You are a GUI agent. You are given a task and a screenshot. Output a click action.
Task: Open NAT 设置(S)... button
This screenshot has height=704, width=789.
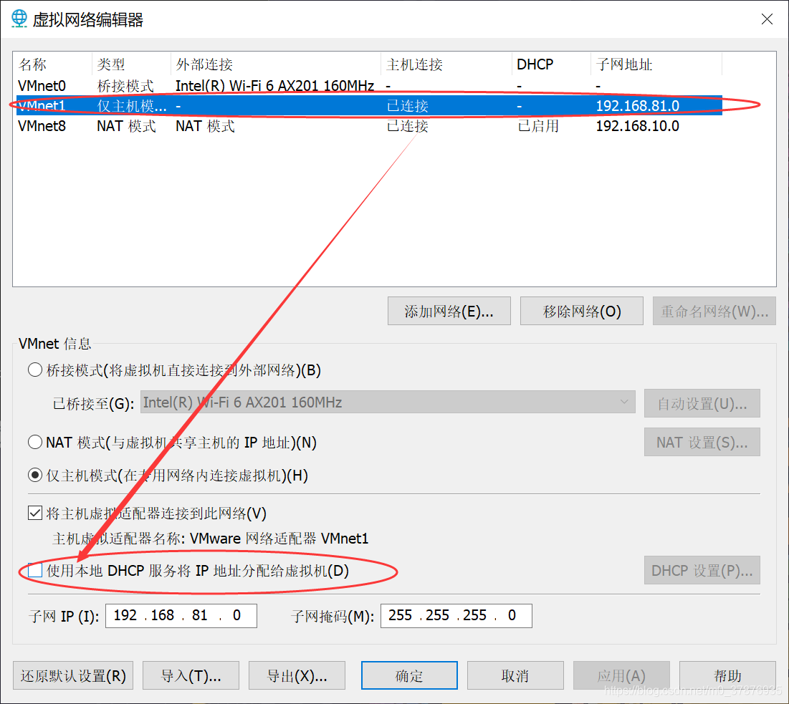[x=702, y=442]
